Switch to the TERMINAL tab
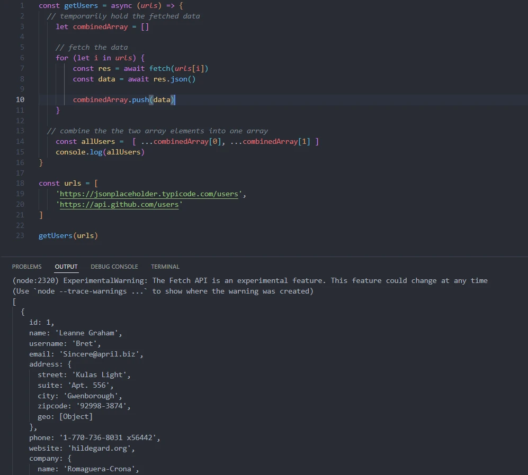 (165, 266)
